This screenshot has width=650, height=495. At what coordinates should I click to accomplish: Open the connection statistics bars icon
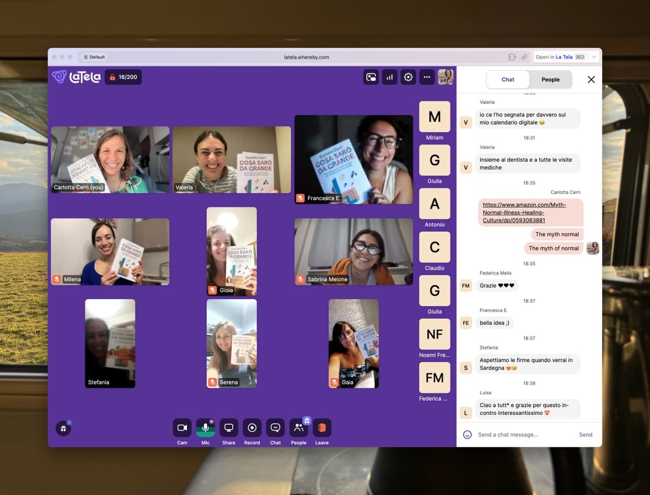coord(389,77)
